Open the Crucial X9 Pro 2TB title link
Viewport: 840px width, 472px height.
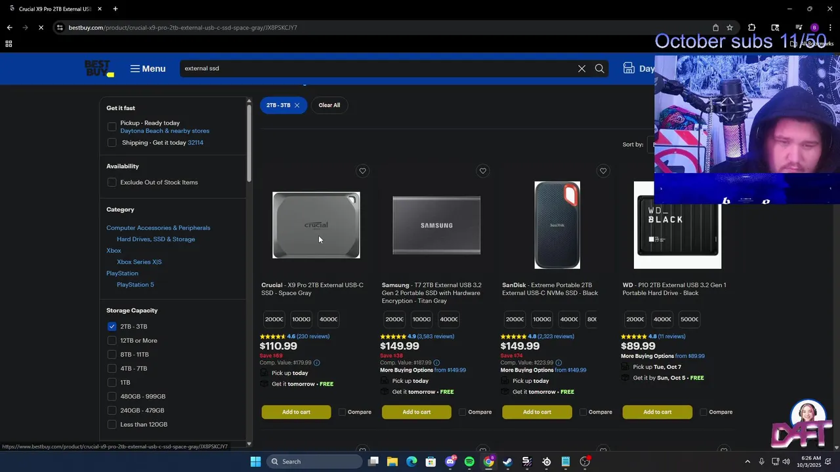312,289
